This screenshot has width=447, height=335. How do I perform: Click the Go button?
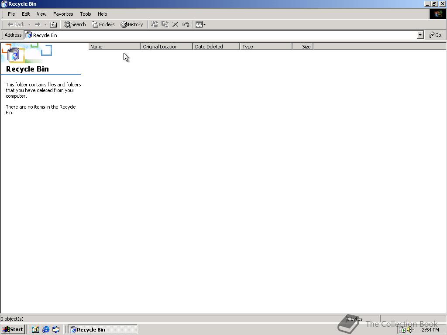click(x=435, y=35)
